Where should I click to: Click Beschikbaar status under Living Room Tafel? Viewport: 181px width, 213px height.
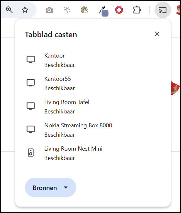click(59, 112)
